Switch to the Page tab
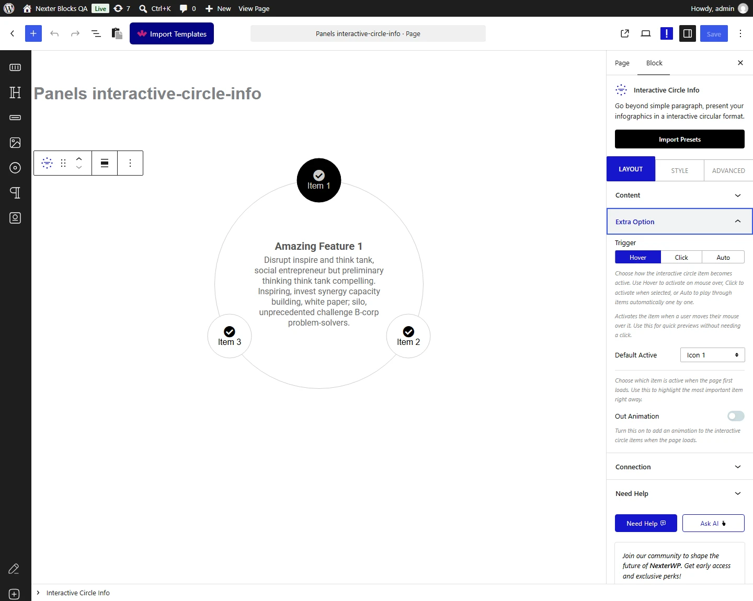Image resolution: width=753 pixels, height=601 pixels. tap(622, 63)
